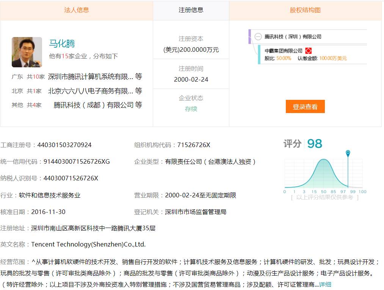Open 腾讯科技（成都）有限公司 company link
This screenshot has height=290, width=384.
(94, 105)
